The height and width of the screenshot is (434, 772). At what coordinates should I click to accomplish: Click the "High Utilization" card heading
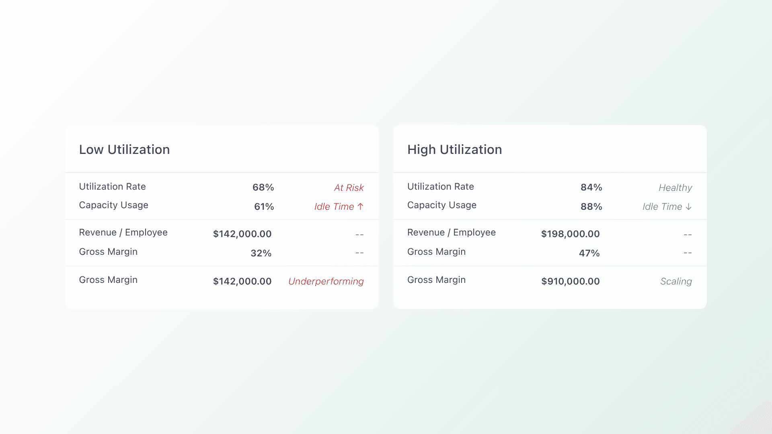coord(454,149)
